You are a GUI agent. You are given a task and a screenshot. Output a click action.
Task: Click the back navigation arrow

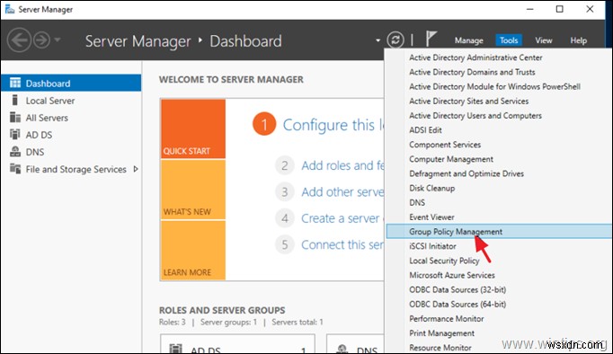pos(19,40)
